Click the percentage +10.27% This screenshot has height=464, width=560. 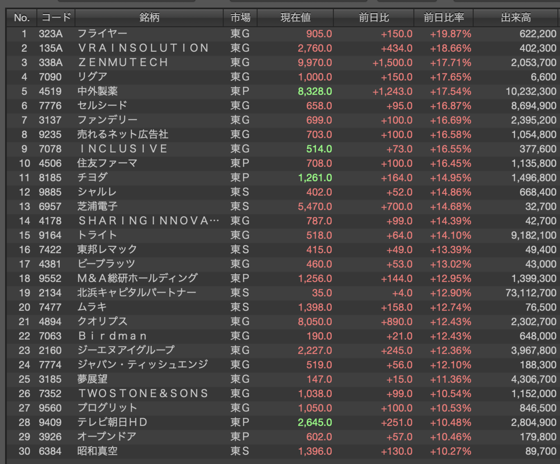(450, 451)
